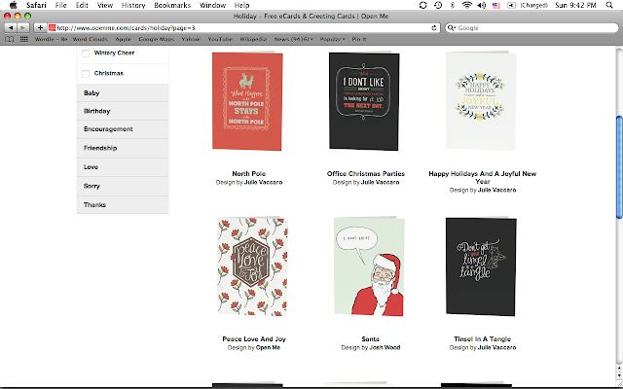Open the Bluetooth status icon

pyautogui.click(x=453, y=5)
